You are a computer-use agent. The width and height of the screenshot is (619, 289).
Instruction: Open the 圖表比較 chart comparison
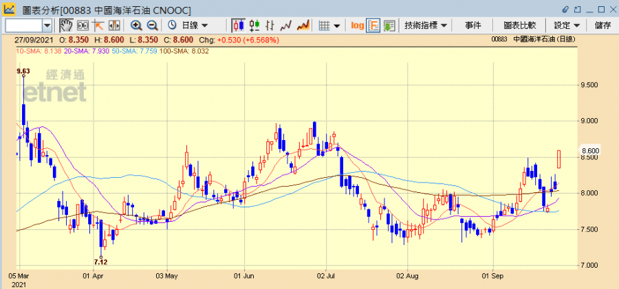point(521,25)
